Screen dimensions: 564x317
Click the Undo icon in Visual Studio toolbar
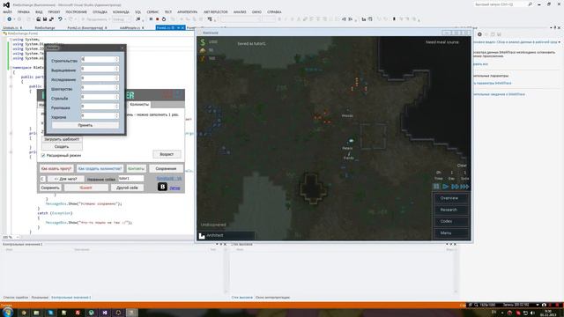[x=60, y=19]
